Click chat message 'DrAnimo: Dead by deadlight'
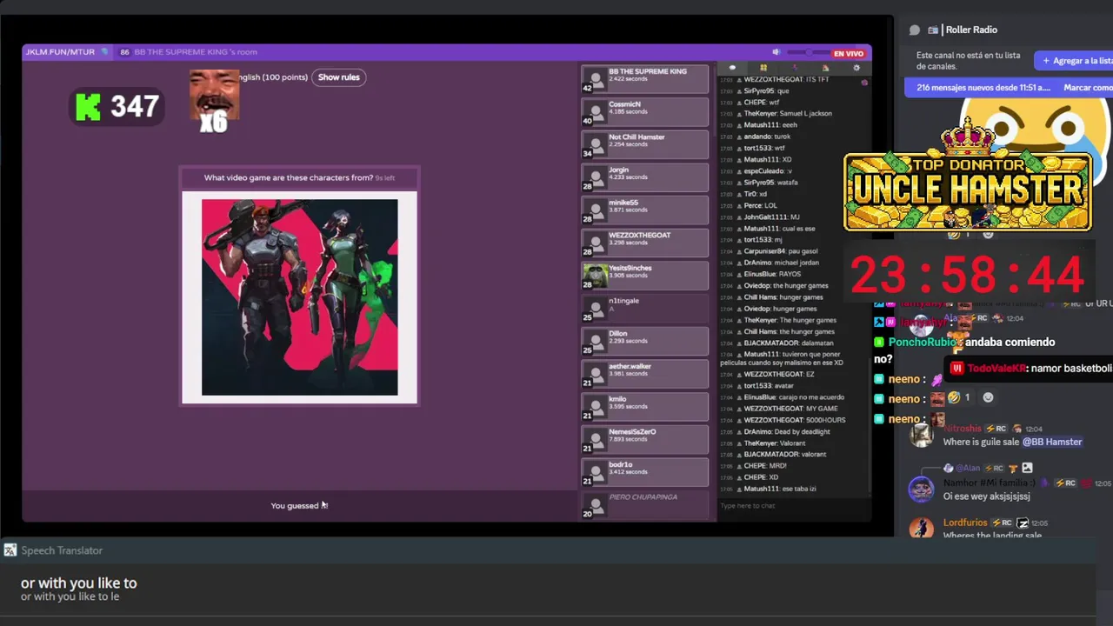This screenshot has height=626, width=1113. (x=787, y=431)
